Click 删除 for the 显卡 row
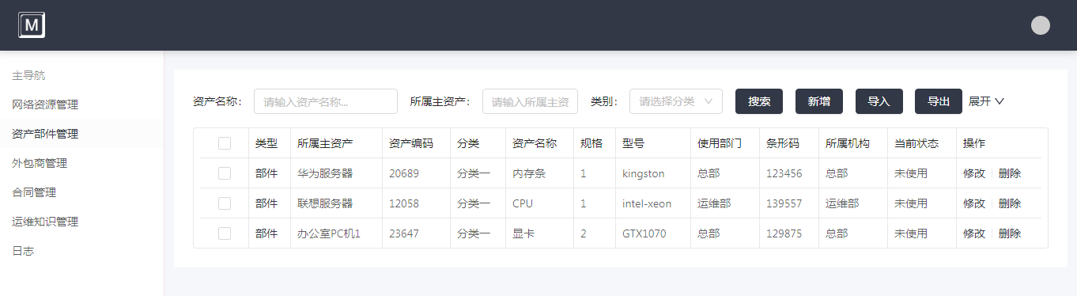1077x296 pixels. (x=1010, y=233)
